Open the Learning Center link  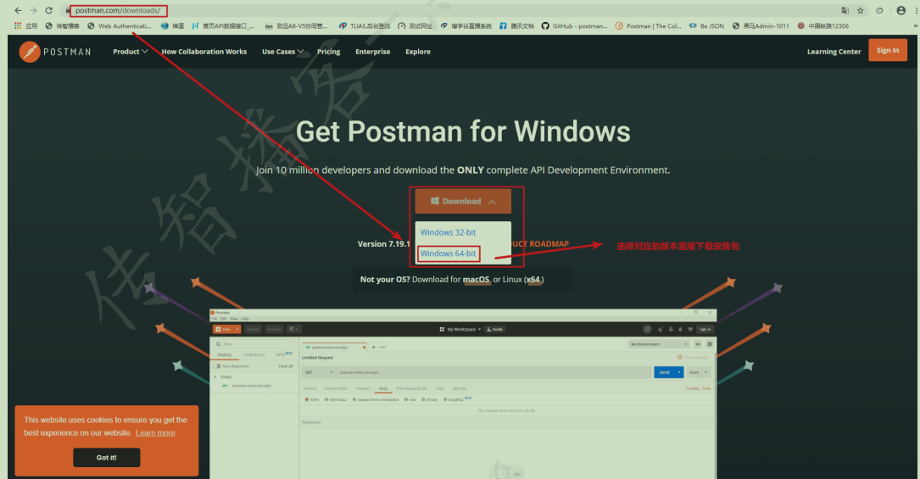pos(834,52)
